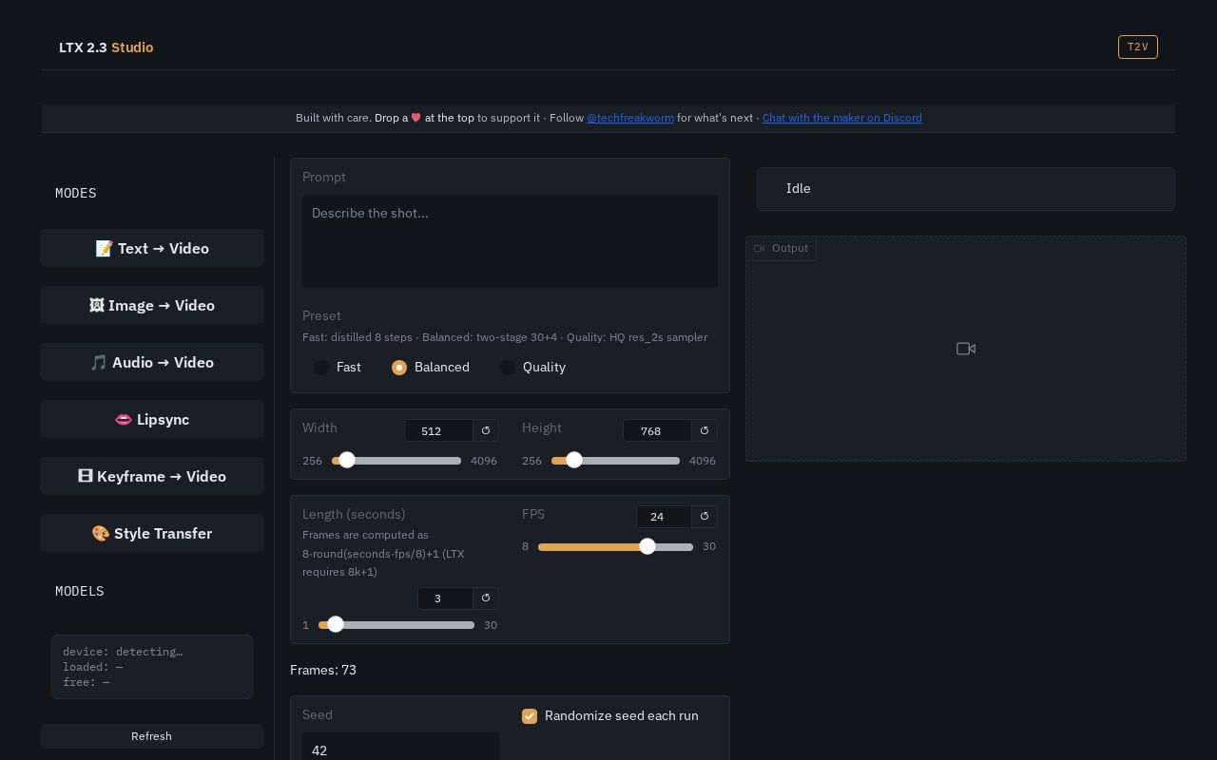Viewport: 1217px width, 760px height.
Task: Switch to Keyframe → Video mode
Action: tap(152, 476)
